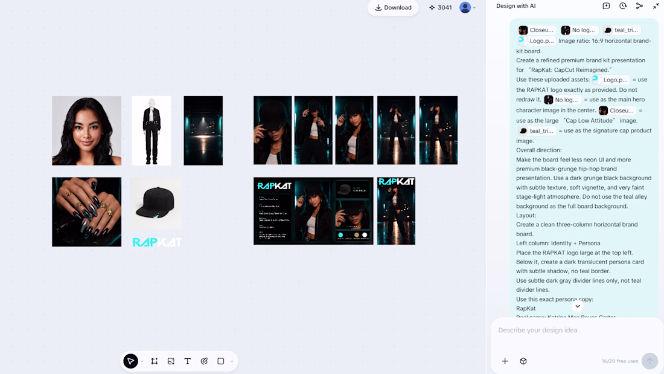
Task: Open the Closeu... attachment chip at top
Action: pos(537,30)
